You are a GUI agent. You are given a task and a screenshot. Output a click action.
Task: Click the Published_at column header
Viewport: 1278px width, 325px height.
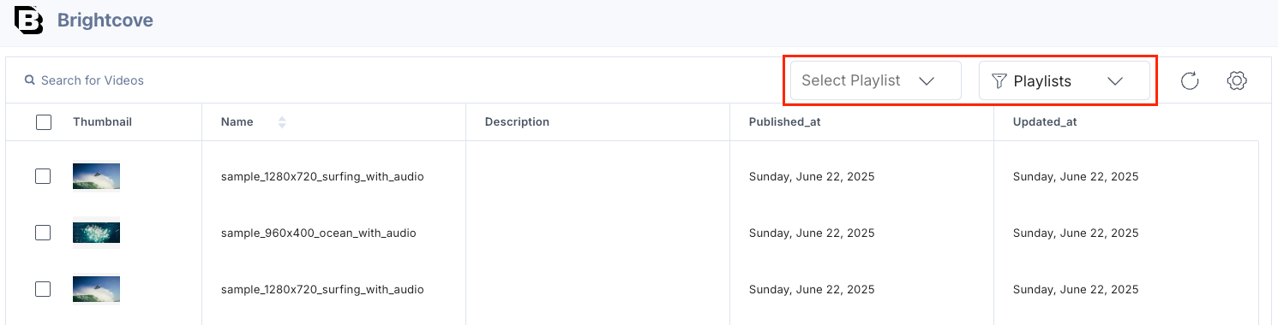pyautogui.click(x=785, y=121)
